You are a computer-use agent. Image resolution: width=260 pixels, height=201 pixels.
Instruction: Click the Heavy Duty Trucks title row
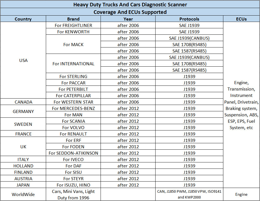pyautogui.click(x=130, y=4)
